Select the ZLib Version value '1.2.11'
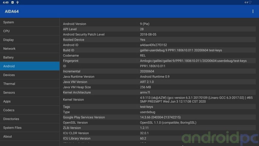This screenshot has width=259, height=146. pyautogui.click(x=144, y=128)
